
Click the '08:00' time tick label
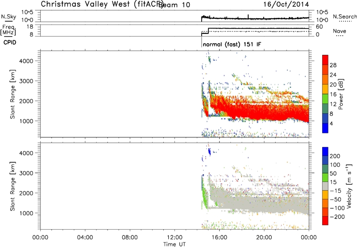click(130, 238)
